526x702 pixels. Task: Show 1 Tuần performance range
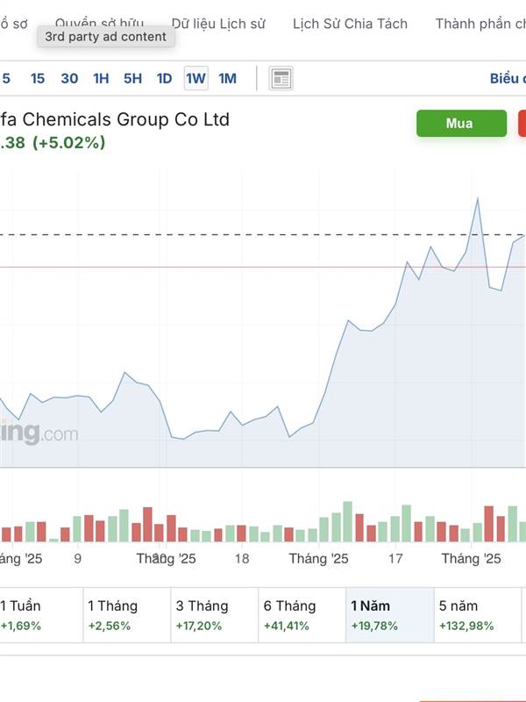click(35, 615)
